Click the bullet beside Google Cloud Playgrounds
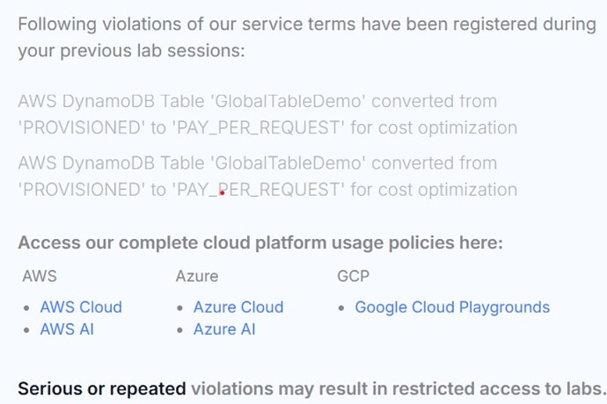This screenshot has width=607, height=404. pos(342,308)
